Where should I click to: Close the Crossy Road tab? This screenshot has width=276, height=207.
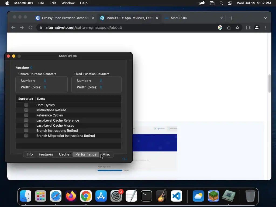(x=93, y=18)
